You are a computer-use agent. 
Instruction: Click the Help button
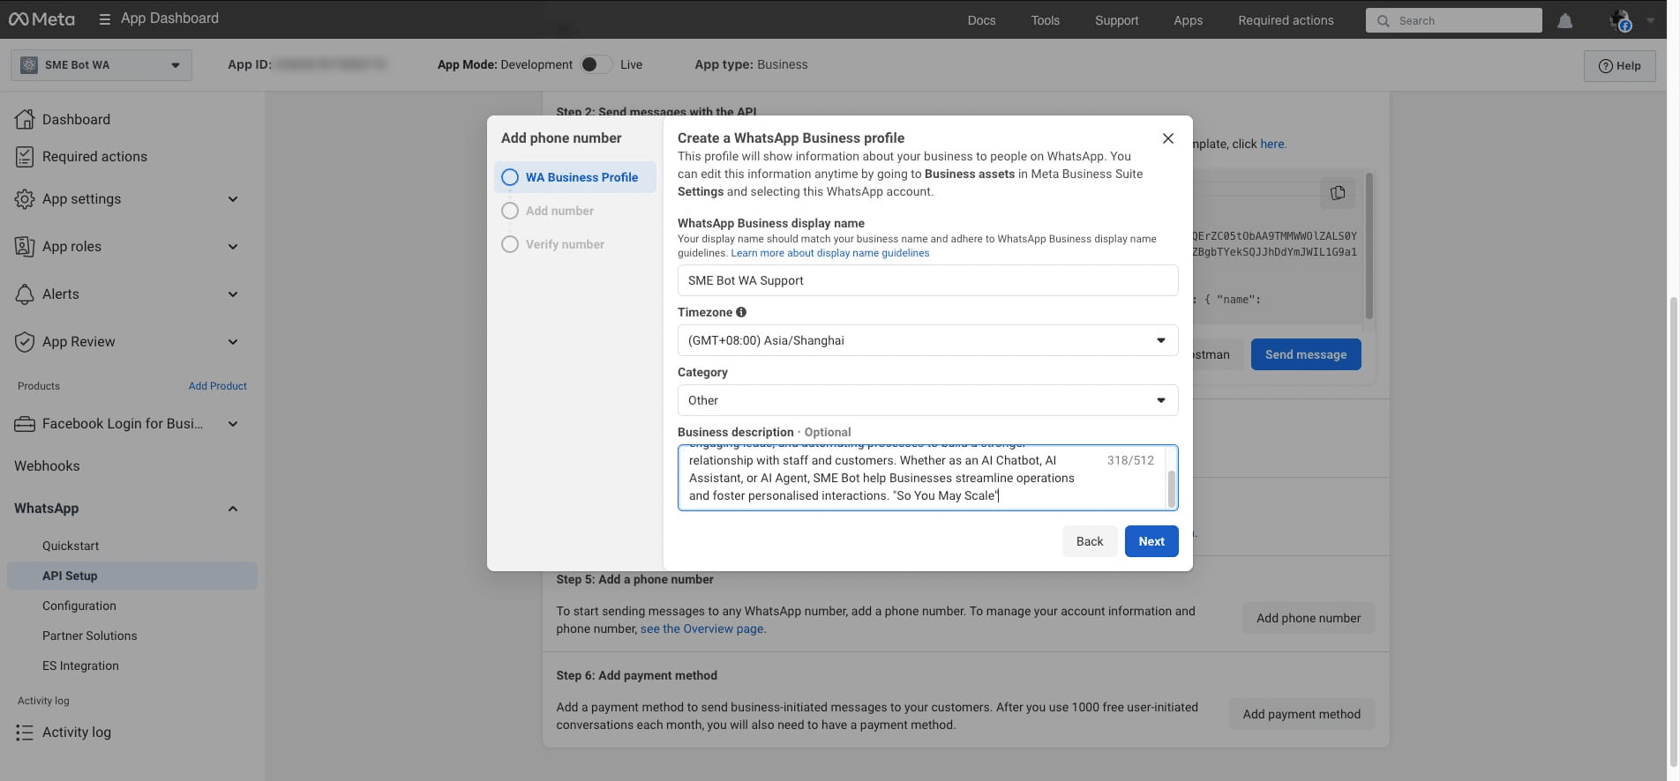click(1620, 66)
